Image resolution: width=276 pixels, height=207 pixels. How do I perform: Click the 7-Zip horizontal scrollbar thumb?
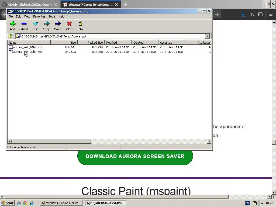click(51, 141)
